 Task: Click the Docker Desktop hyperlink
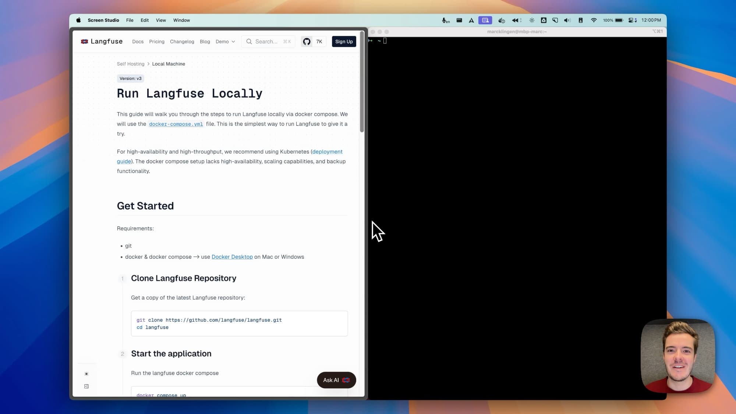232,257
